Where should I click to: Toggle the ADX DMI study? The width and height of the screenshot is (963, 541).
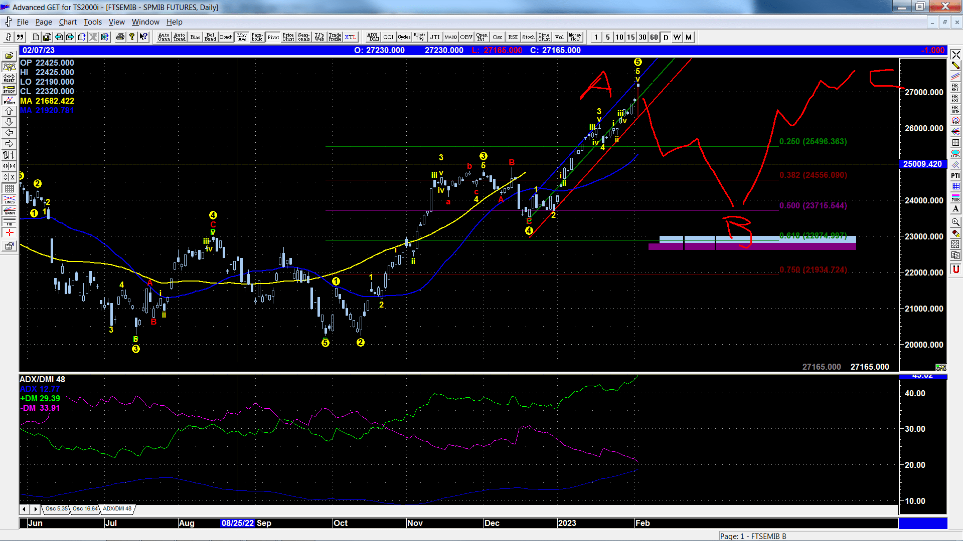[373, 37]
